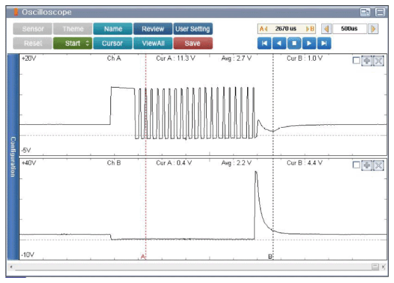Step back one frame
This screenshot has height=283, width=394.
(279, 43)
